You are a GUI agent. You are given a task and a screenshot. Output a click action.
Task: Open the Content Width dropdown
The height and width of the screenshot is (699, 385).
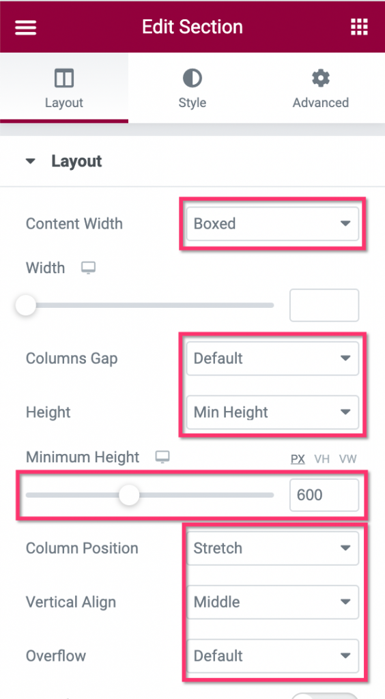click(273, 224)
